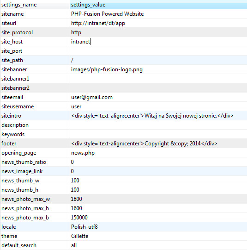247x250 pixels.
Task: Click the siteusername value cell
Action: click(158, 106)
